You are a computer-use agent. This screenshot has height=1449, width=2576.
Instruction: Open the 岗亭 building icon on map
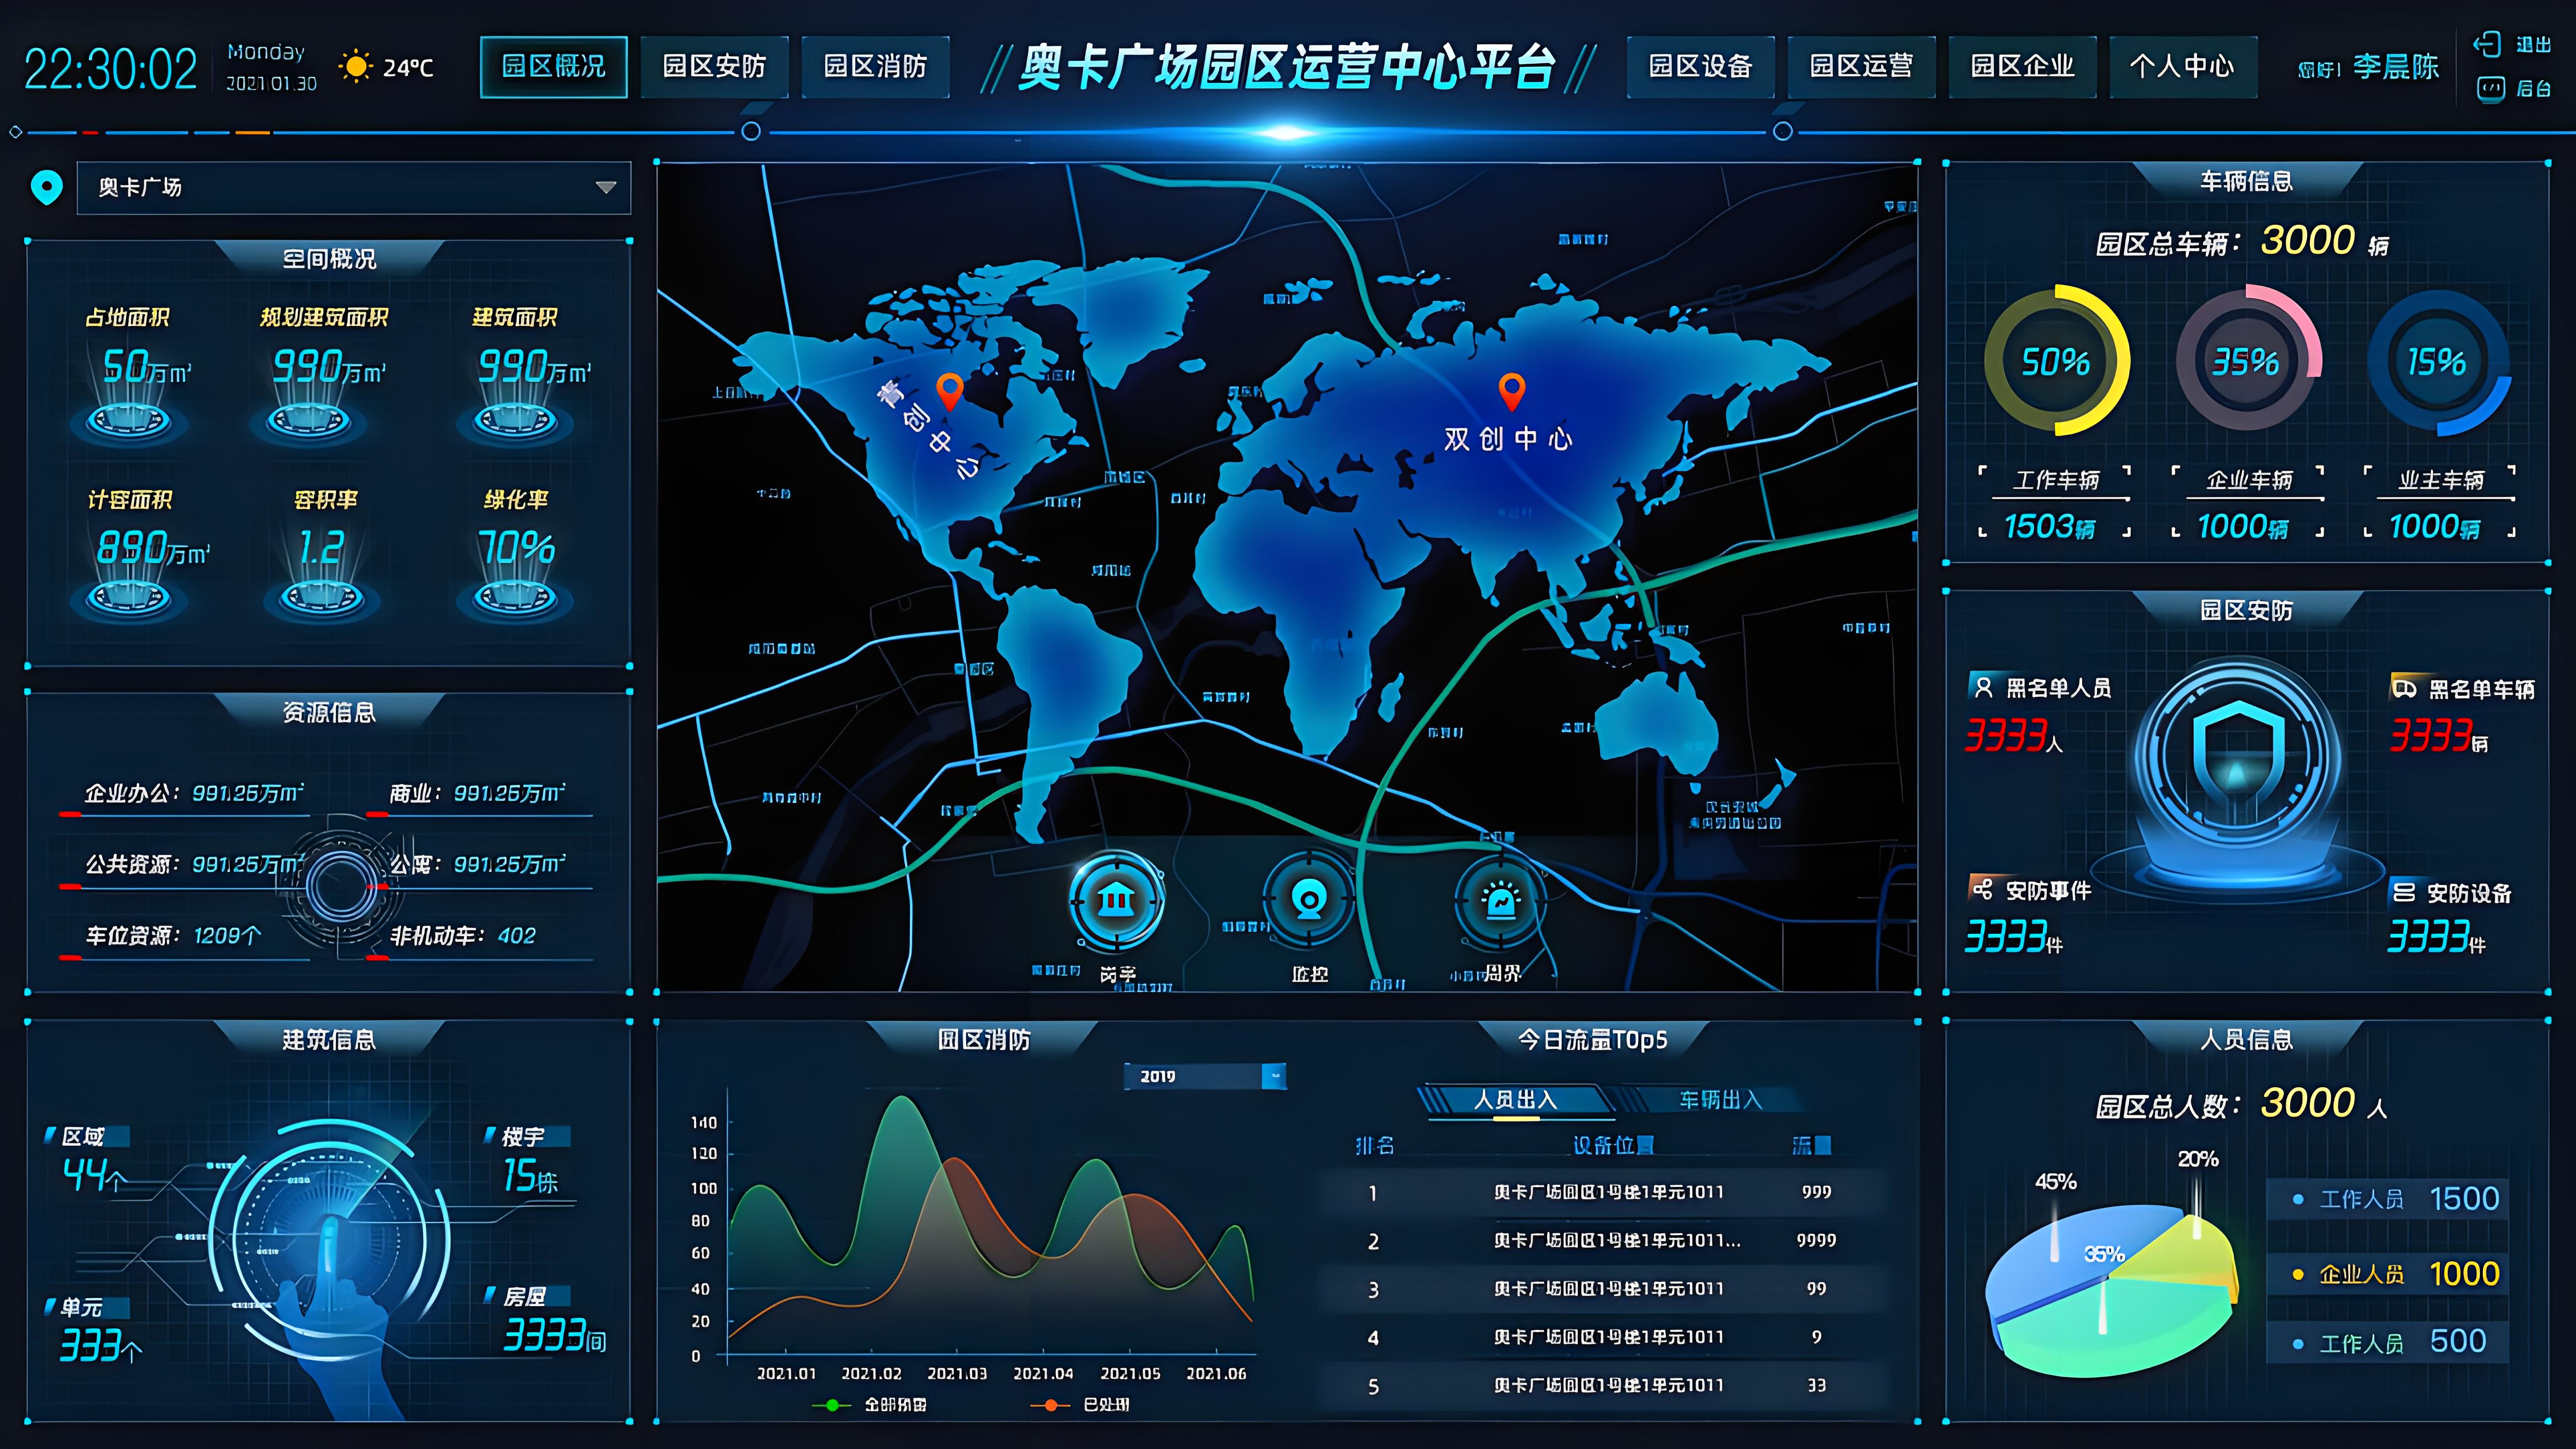(1116, 901)
